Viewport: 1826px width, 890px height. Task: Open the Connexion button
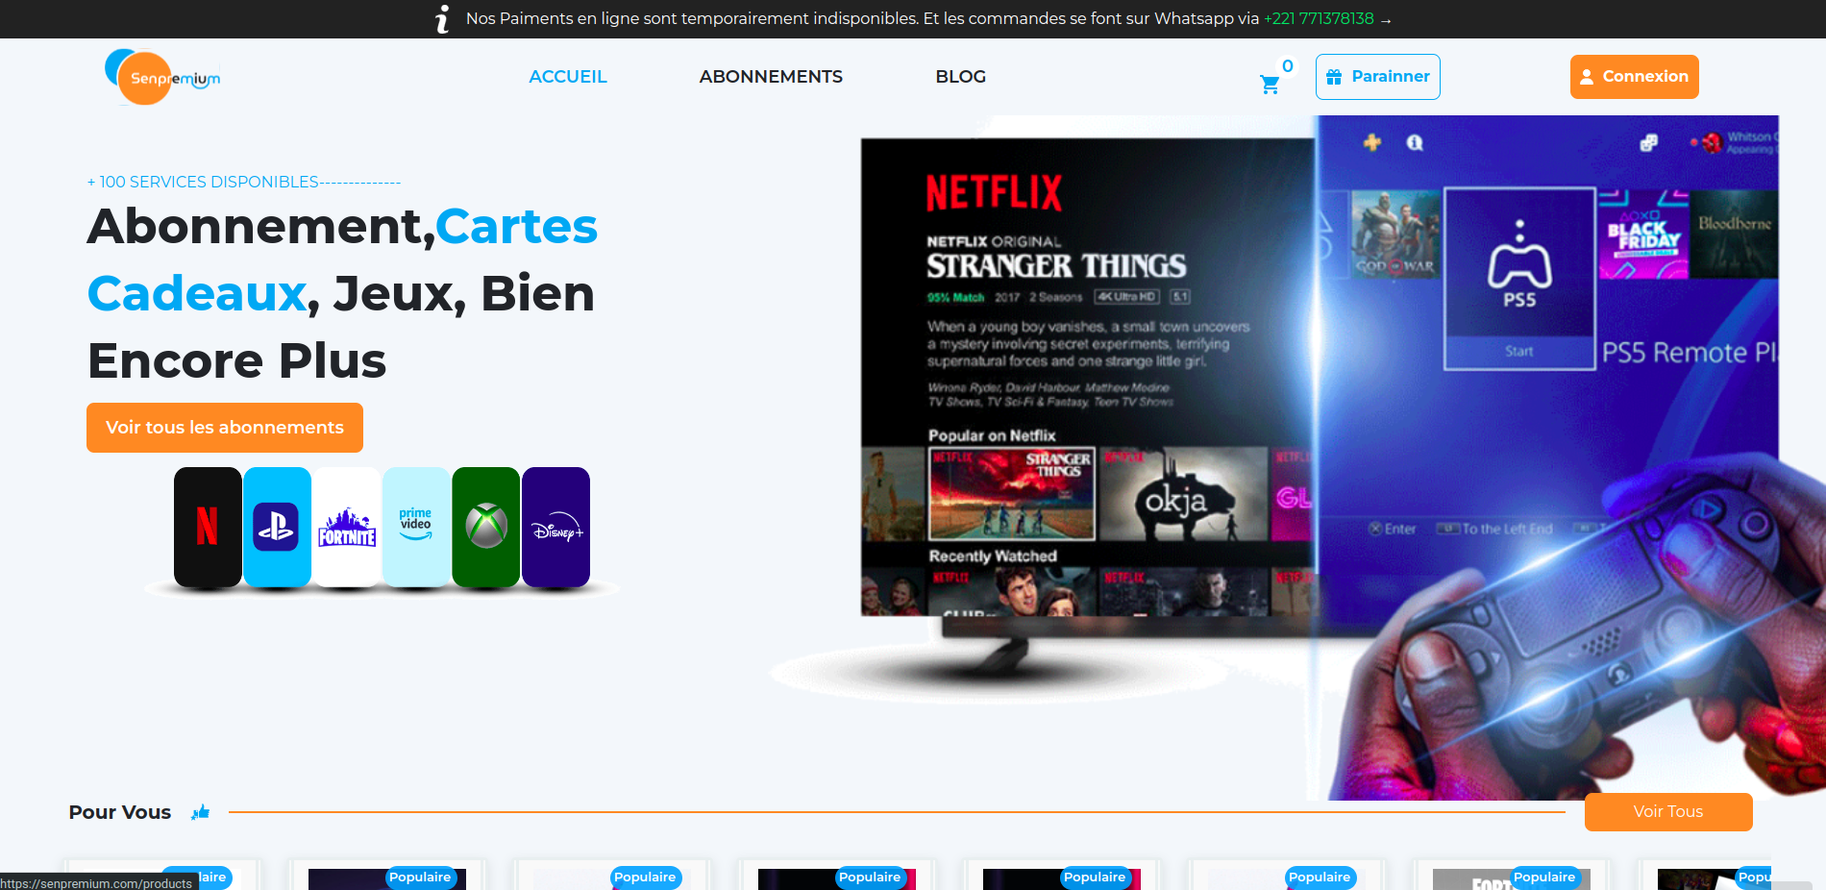point(1633,76)
